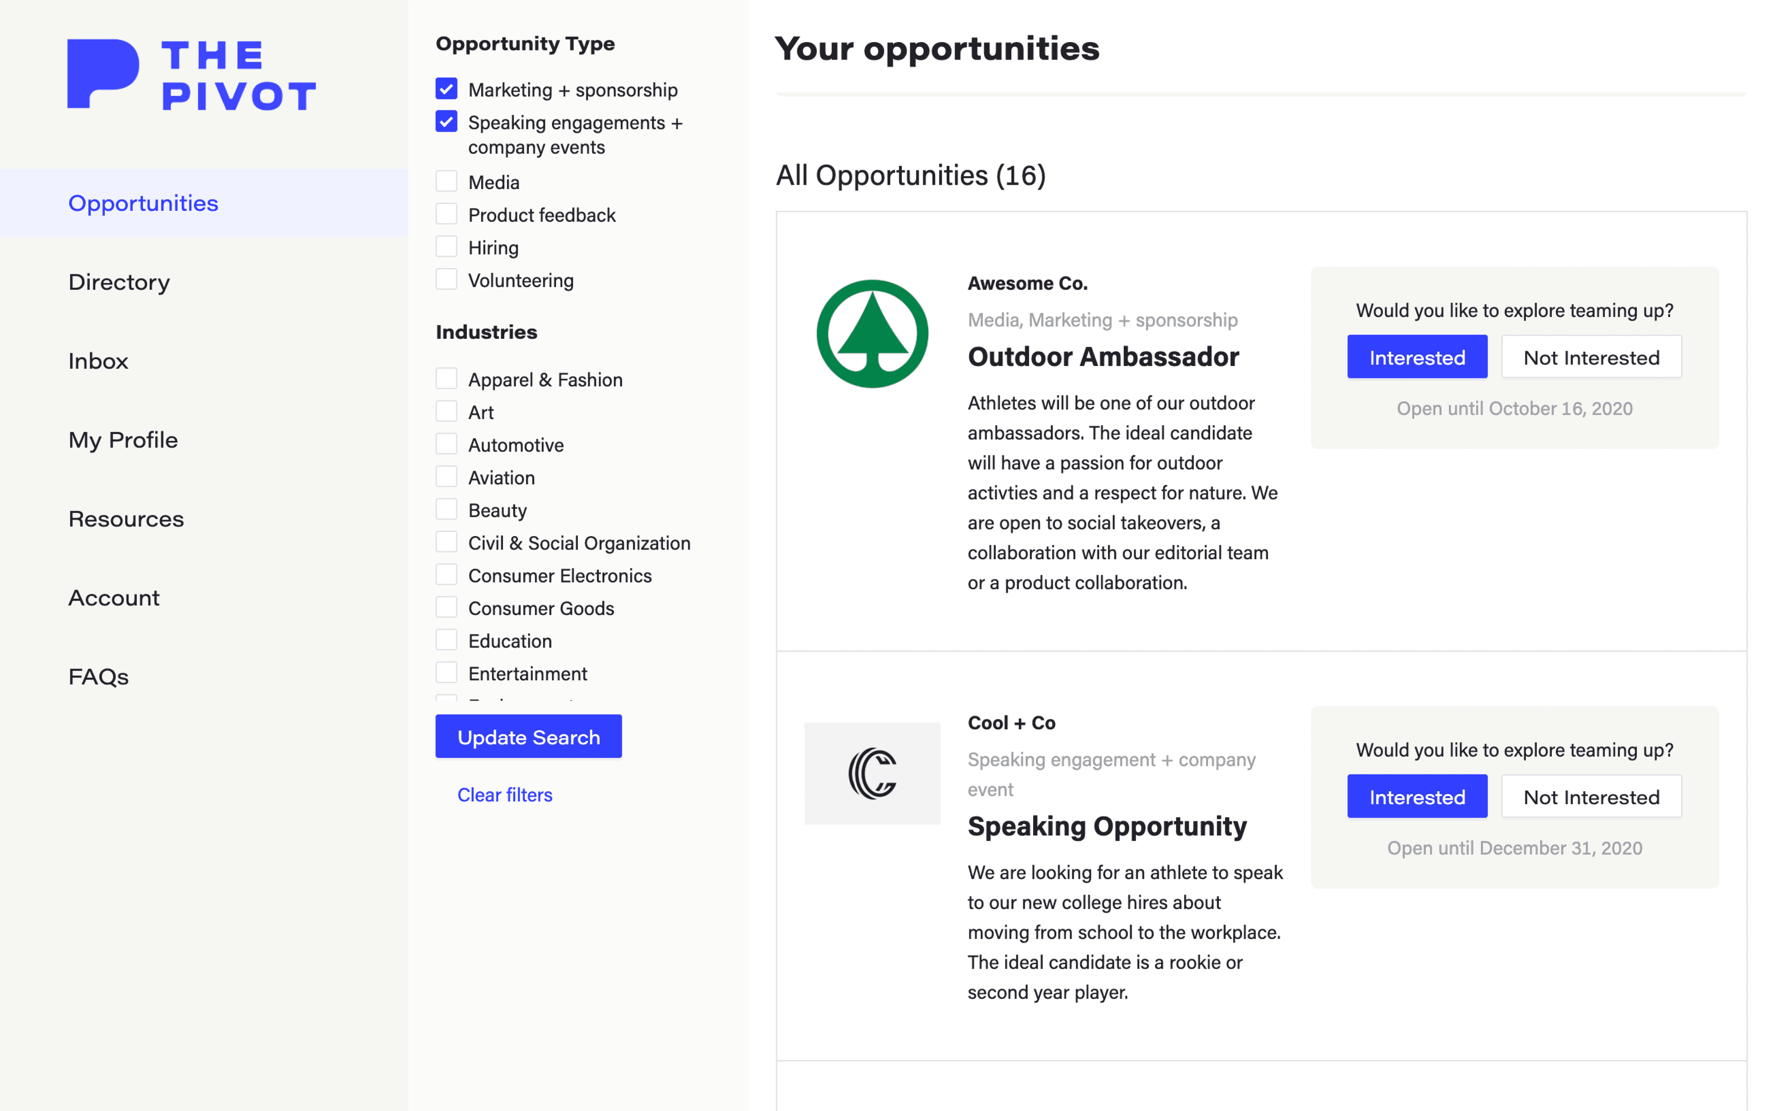Uncheck Speaking engagements + company events

tap(446, 121)
